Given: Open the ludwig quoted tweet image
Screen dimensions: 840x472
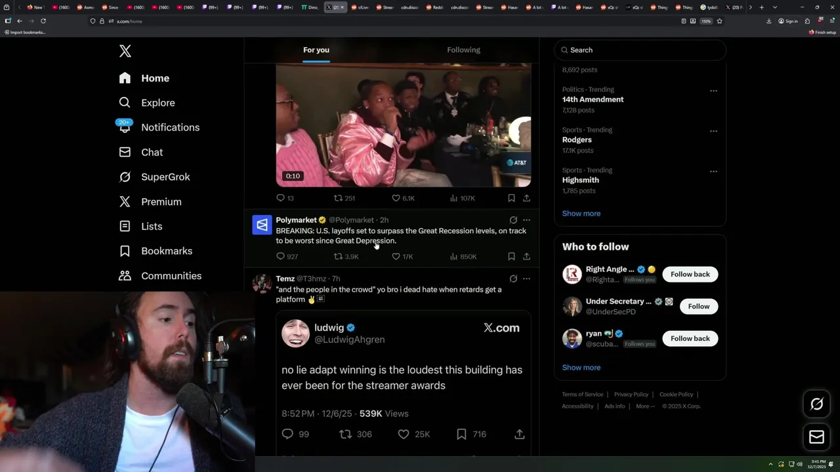Looking at the screenshot, I should (x=403, y=383).
